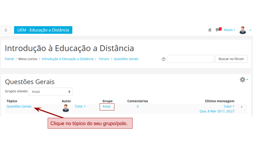Viewport: 253px width, 142px height.
Task: Open last message date link
Action: pyautogui.click(x=217, y=111)
